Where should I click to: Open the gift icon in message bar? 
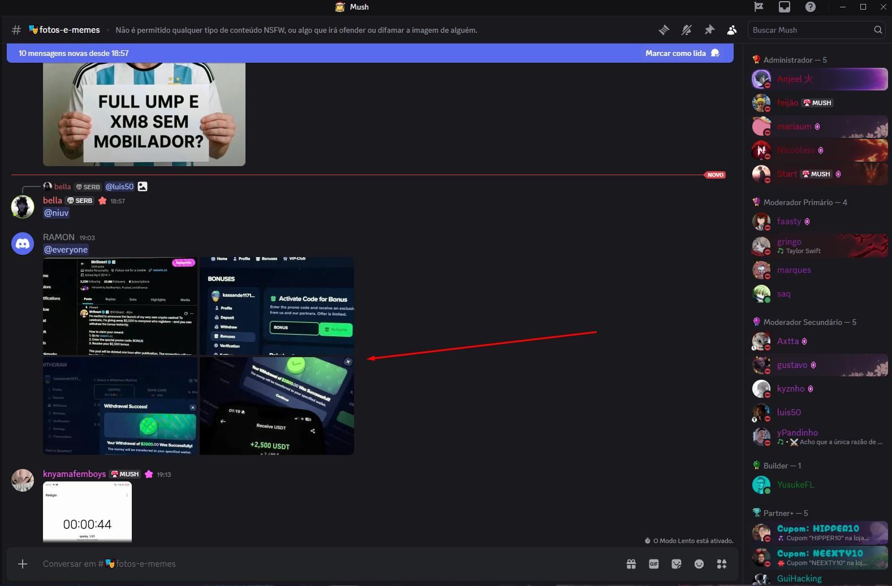(x=631, y=564)
